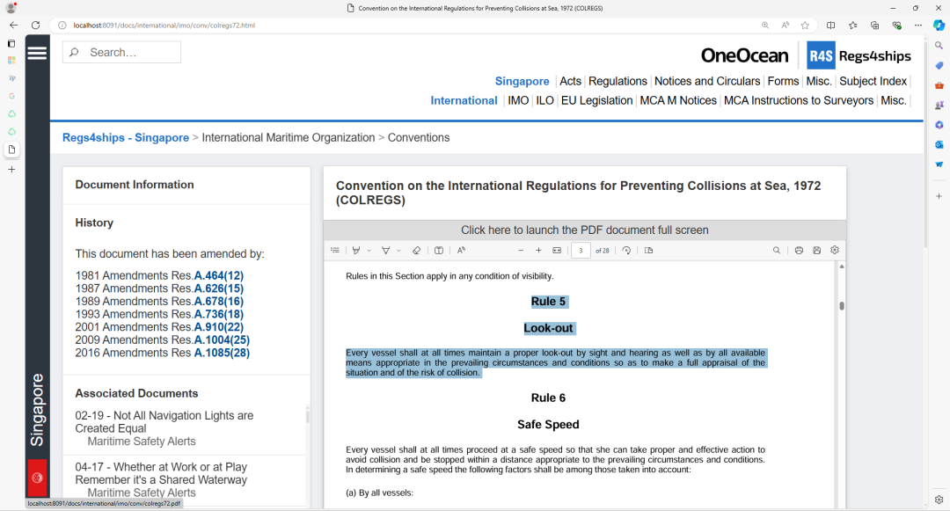
Task: Expand highlight color dropdown arrow
Action: tap(369, 250)
